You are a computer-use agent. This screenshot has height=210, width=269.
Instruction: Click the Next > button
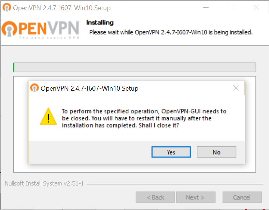(x=196, y=197)
